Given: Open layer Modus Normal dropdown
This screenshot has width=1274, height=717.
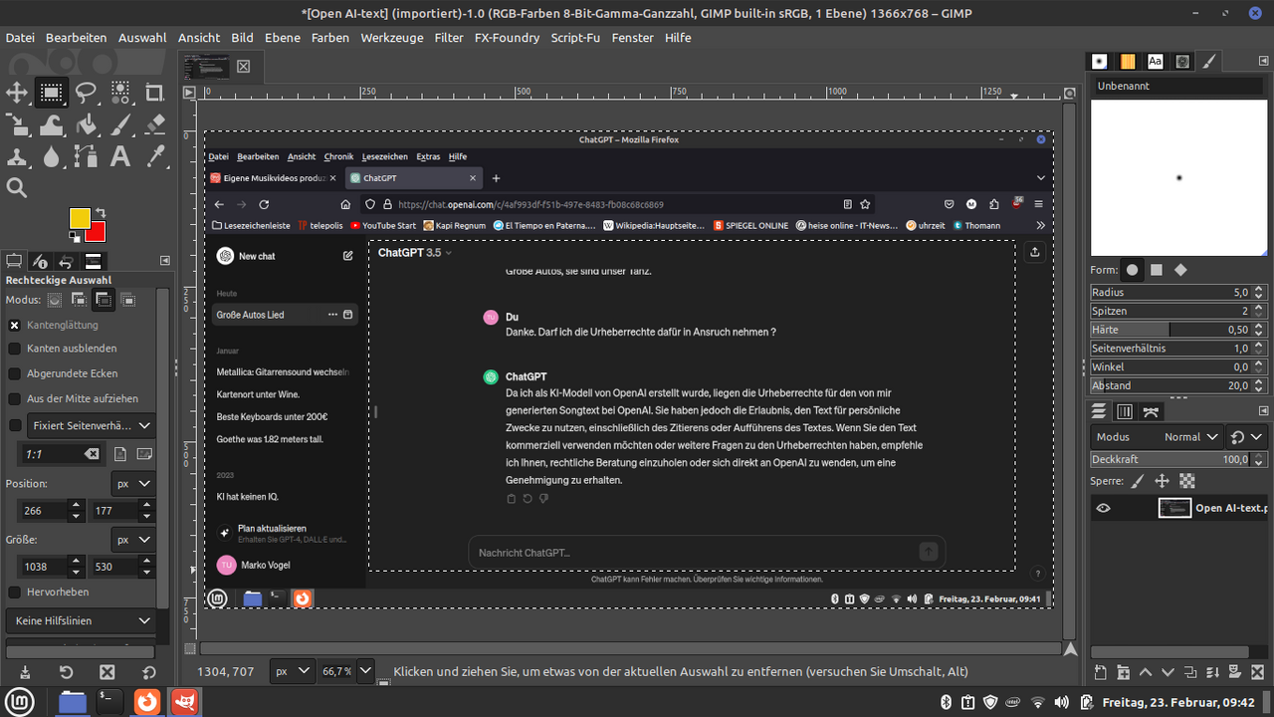Looking at the screenshot, I should (x=1157, y=436).
